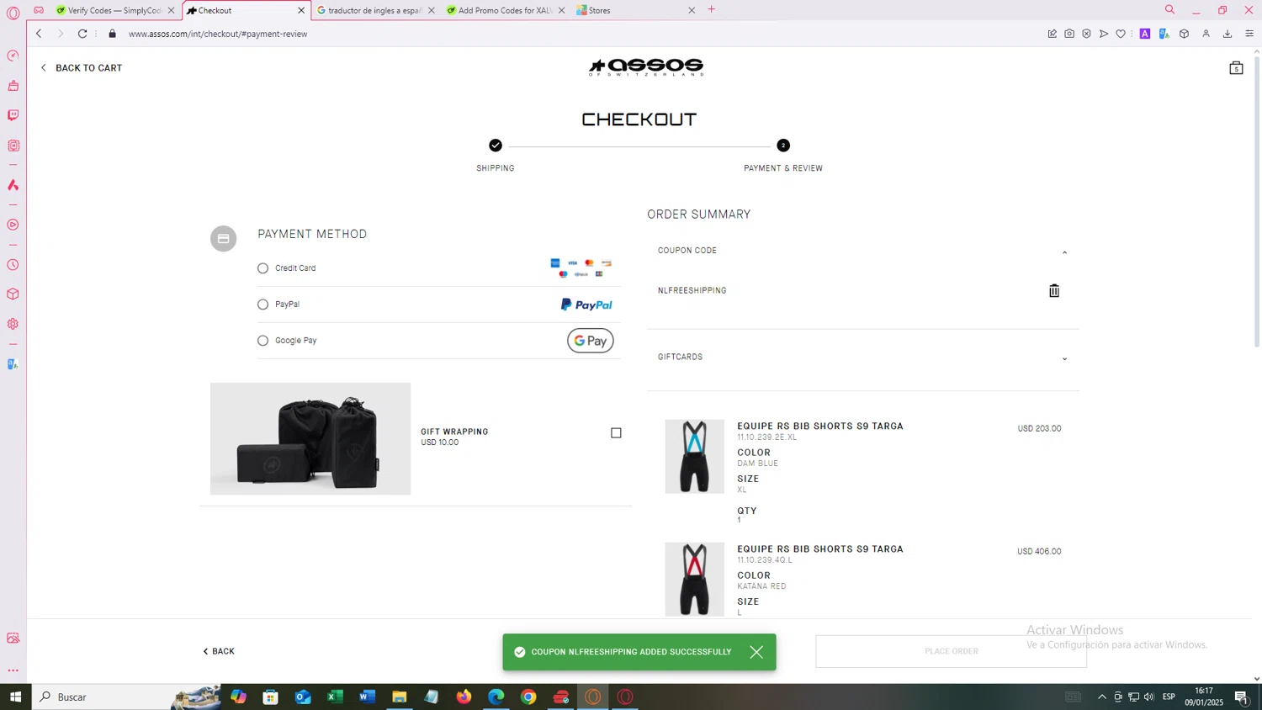Click the USD 406.00 price
1262x710 pixels.
(x=1039, y=552)
